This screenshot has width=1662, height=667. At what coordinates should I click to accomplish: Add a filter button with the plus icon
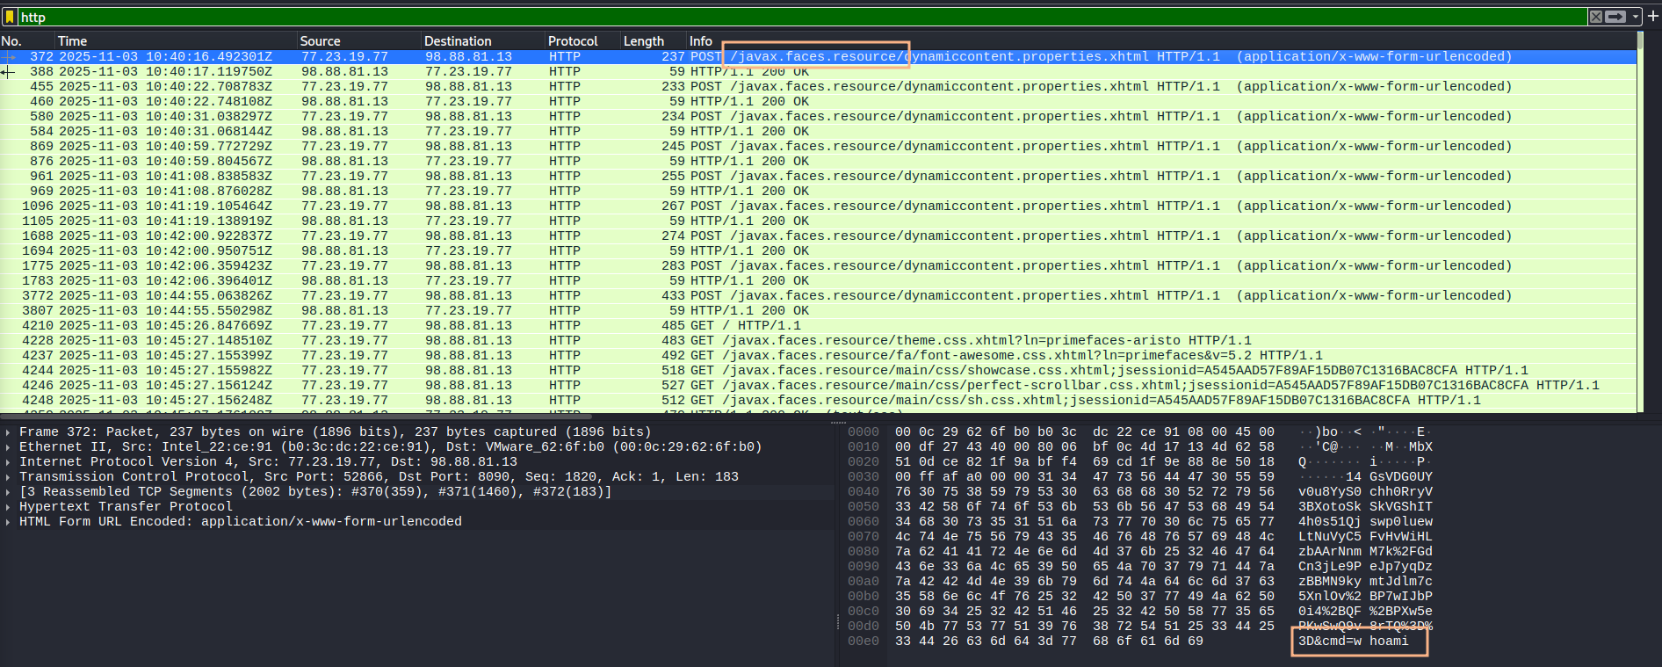[1652, 17]
